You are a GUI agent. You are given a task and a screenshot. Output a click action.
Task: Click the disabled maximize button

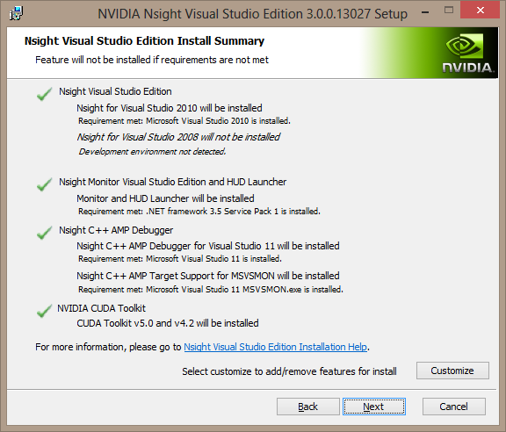449,10
